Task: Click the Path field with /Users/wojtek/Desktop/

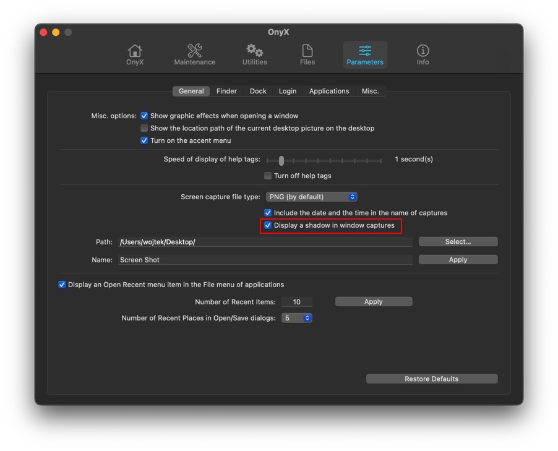Action: [265, 242]
